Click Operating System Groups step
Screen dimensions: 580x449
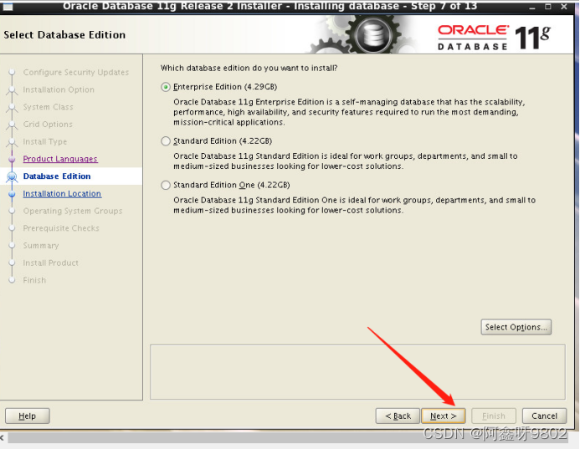tap(73, 211)
